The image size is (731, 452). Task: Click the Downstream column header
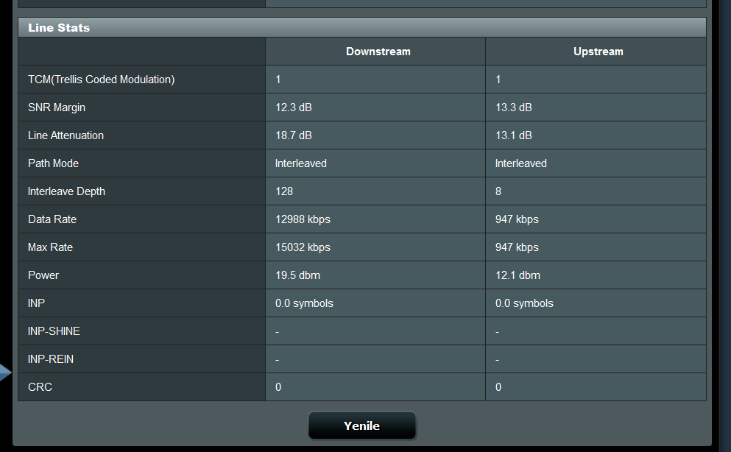pos(378,52)
